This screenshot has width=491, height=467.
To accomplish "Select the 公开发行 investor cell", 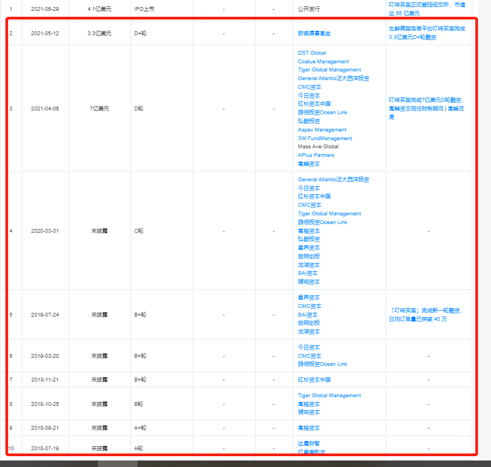I will [309, 9].
